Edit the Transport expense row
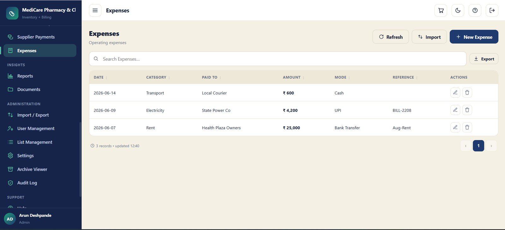Screen dimensions: 505x230 pyautogui.click(x=455, y=93)
